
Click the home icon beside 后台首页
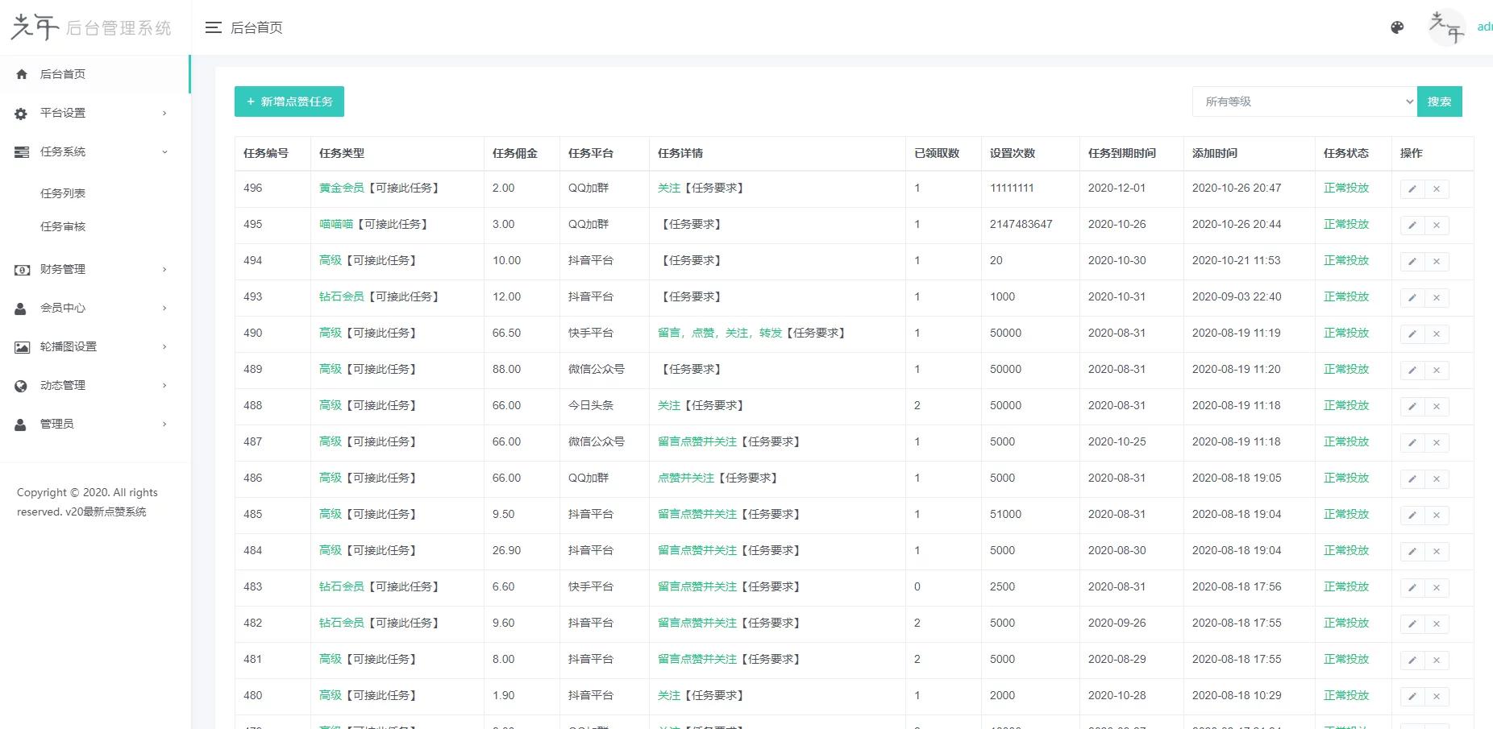tap(22, 74)
